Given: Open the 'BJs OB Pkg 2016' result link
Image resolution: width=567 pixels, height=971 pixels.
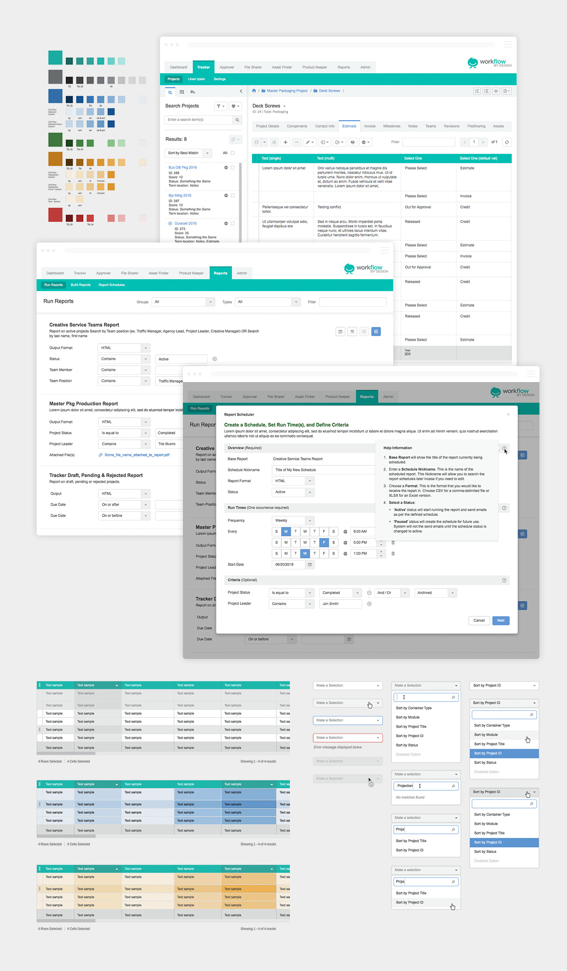Looking at the screenshot, I should (x=183, y=168).
